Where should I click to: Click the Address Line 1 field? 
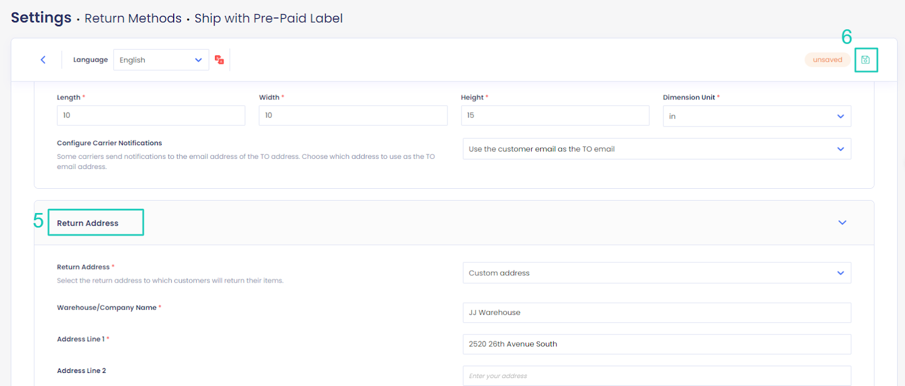coord(657,344)
